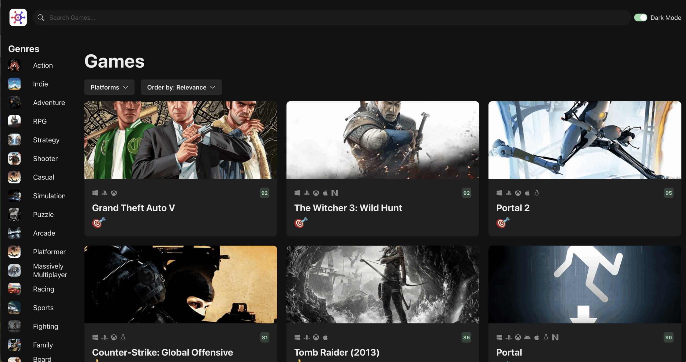The width and height of the screenshot is (686, 362).
Task: Click the Puzzle genre icon
Action: pyautogui.click(x=14, y=214)
